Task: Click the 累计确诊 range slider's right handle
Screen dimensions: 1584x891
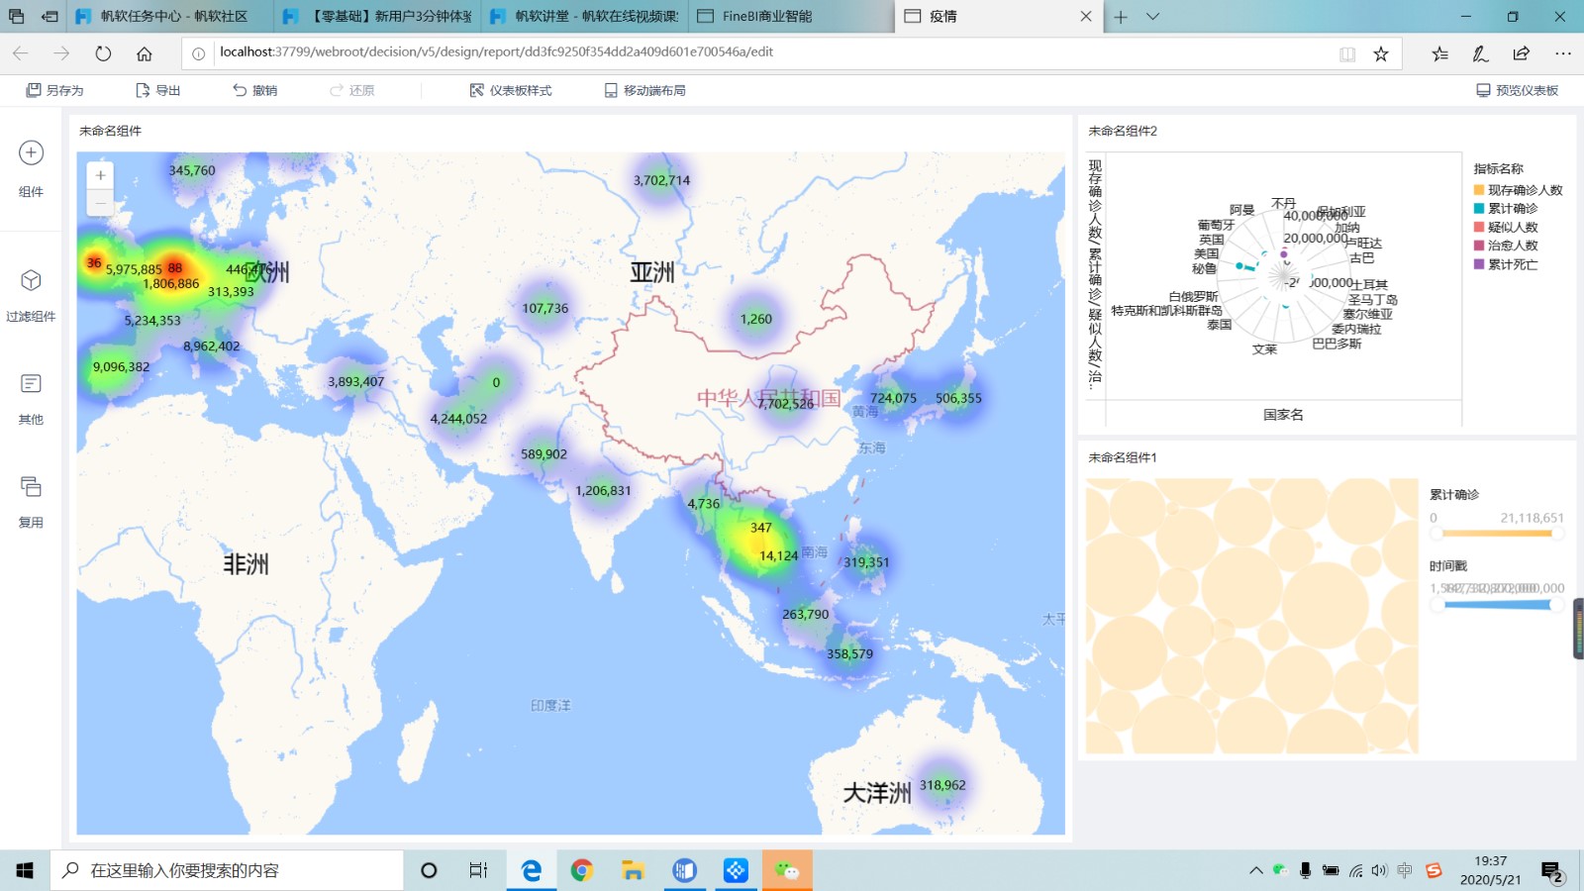Action: point(1557,534)
